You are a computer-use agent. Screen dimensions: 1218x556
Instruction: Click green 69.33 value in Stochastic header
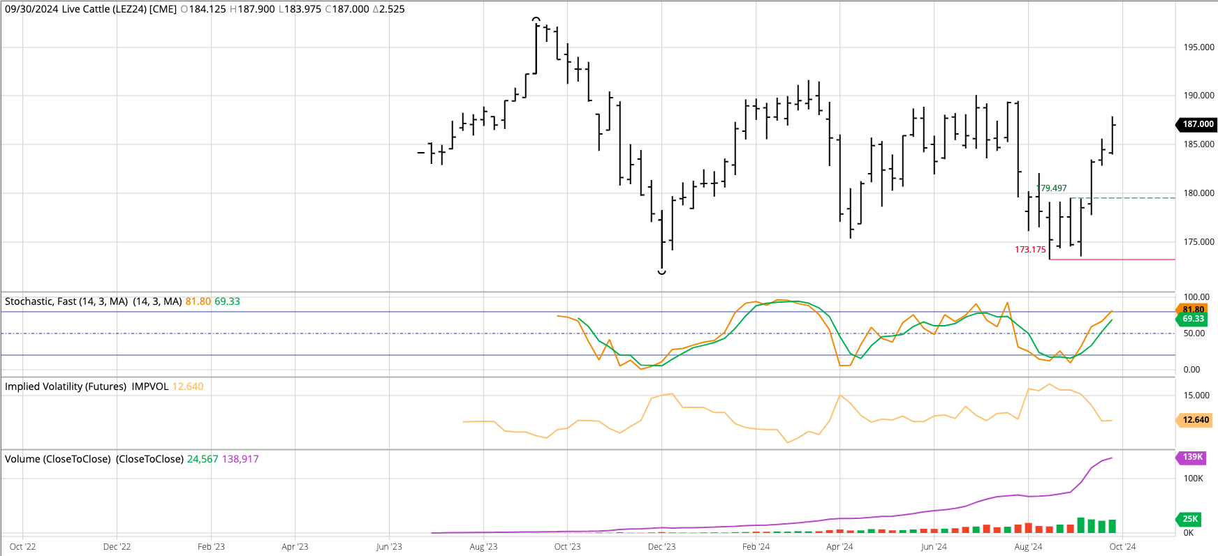tap(227, 301)
